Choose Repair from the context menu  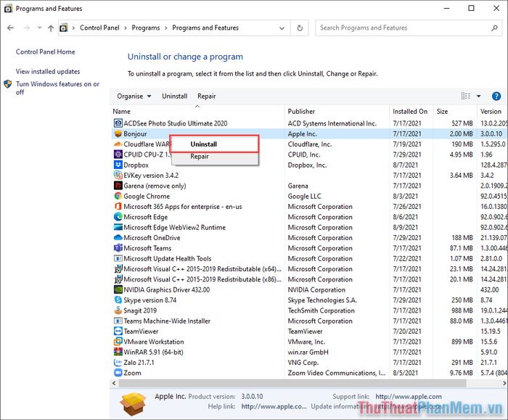tap(214, 157)
